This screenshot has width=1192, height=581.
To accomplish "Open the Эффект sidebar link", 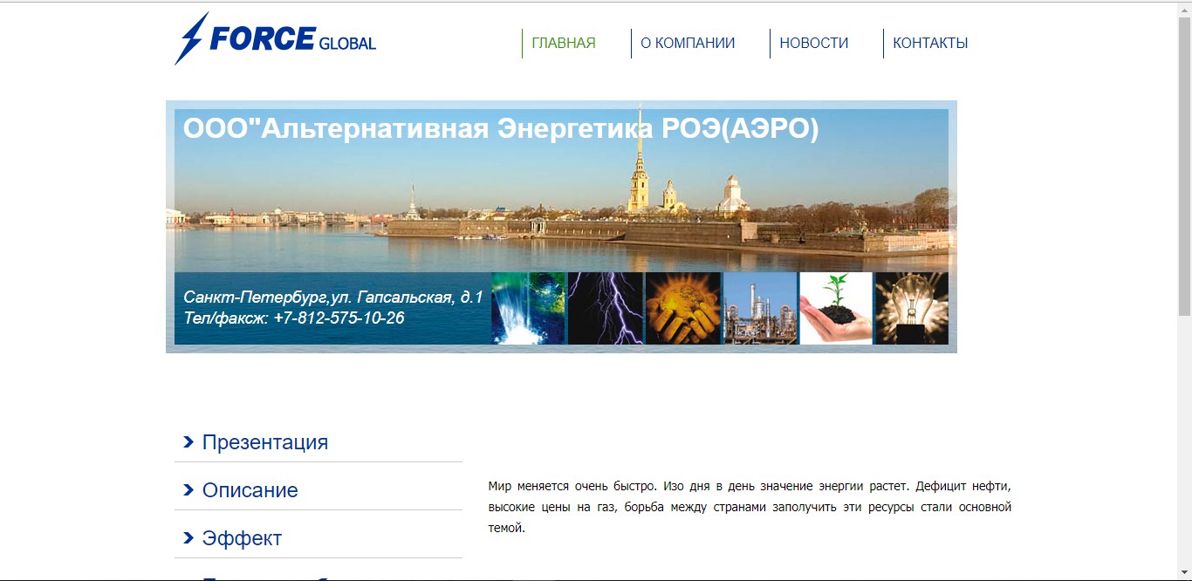I will tap(242, 538).
